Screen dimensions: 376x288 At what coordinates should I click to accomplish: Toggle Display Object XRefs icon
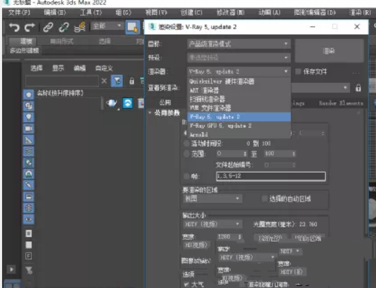pos(29,174)
